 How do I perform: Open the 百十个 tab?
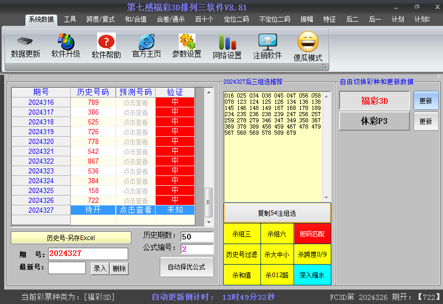204,20
